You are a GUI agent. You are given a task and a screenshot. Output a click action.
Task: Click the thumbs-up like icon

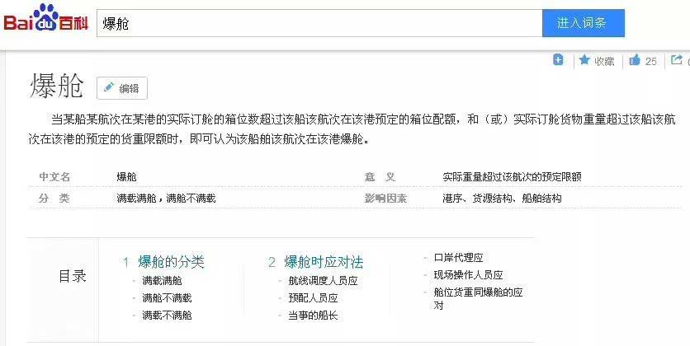(634, 60)
